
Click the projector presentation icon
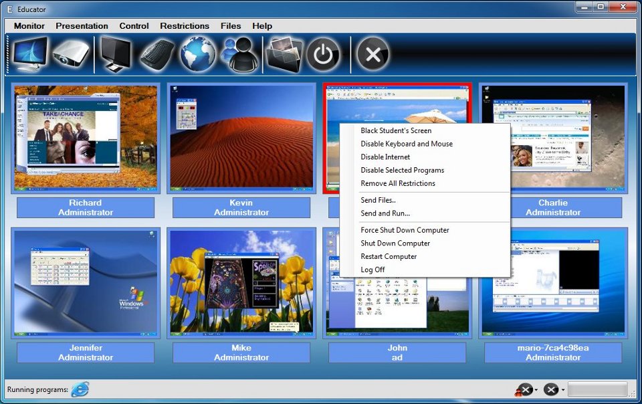(70, 54)
